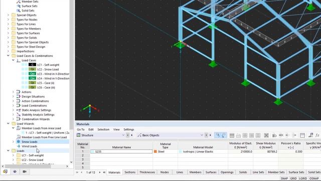Switch to the Sections tab
The width and height of the screenshot is (321, 181).
click(130, 172)
